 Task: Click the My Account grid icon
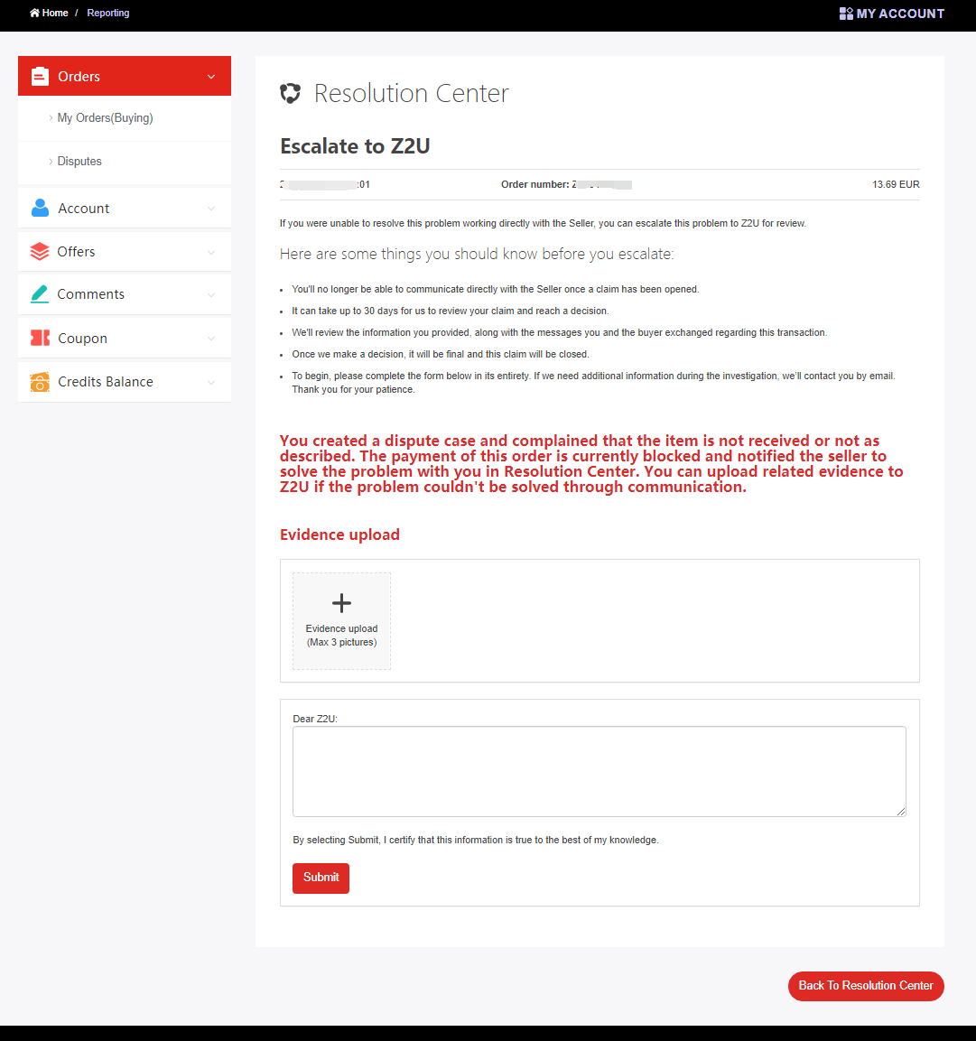846,14
